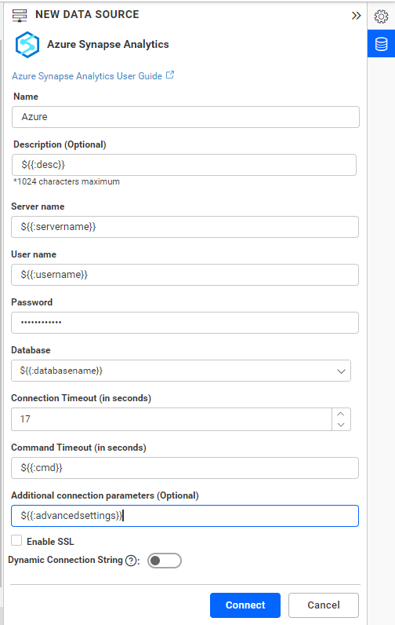Screen dimensions: 395x625
Task: Click the New Data Source header icon
Action: click(20, 15)
